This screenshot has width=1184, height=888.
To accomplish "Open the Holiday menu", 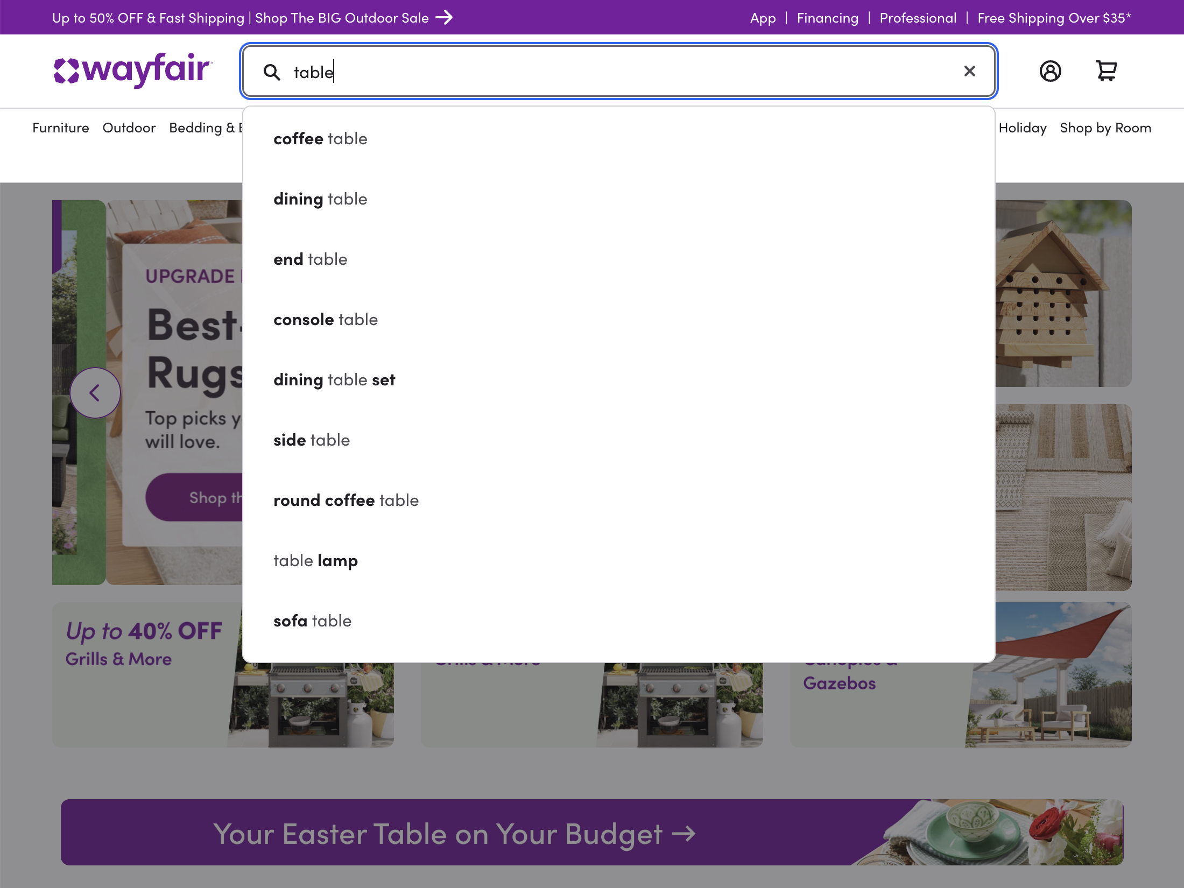I will pyautogui.click(x=1023, y=128).
